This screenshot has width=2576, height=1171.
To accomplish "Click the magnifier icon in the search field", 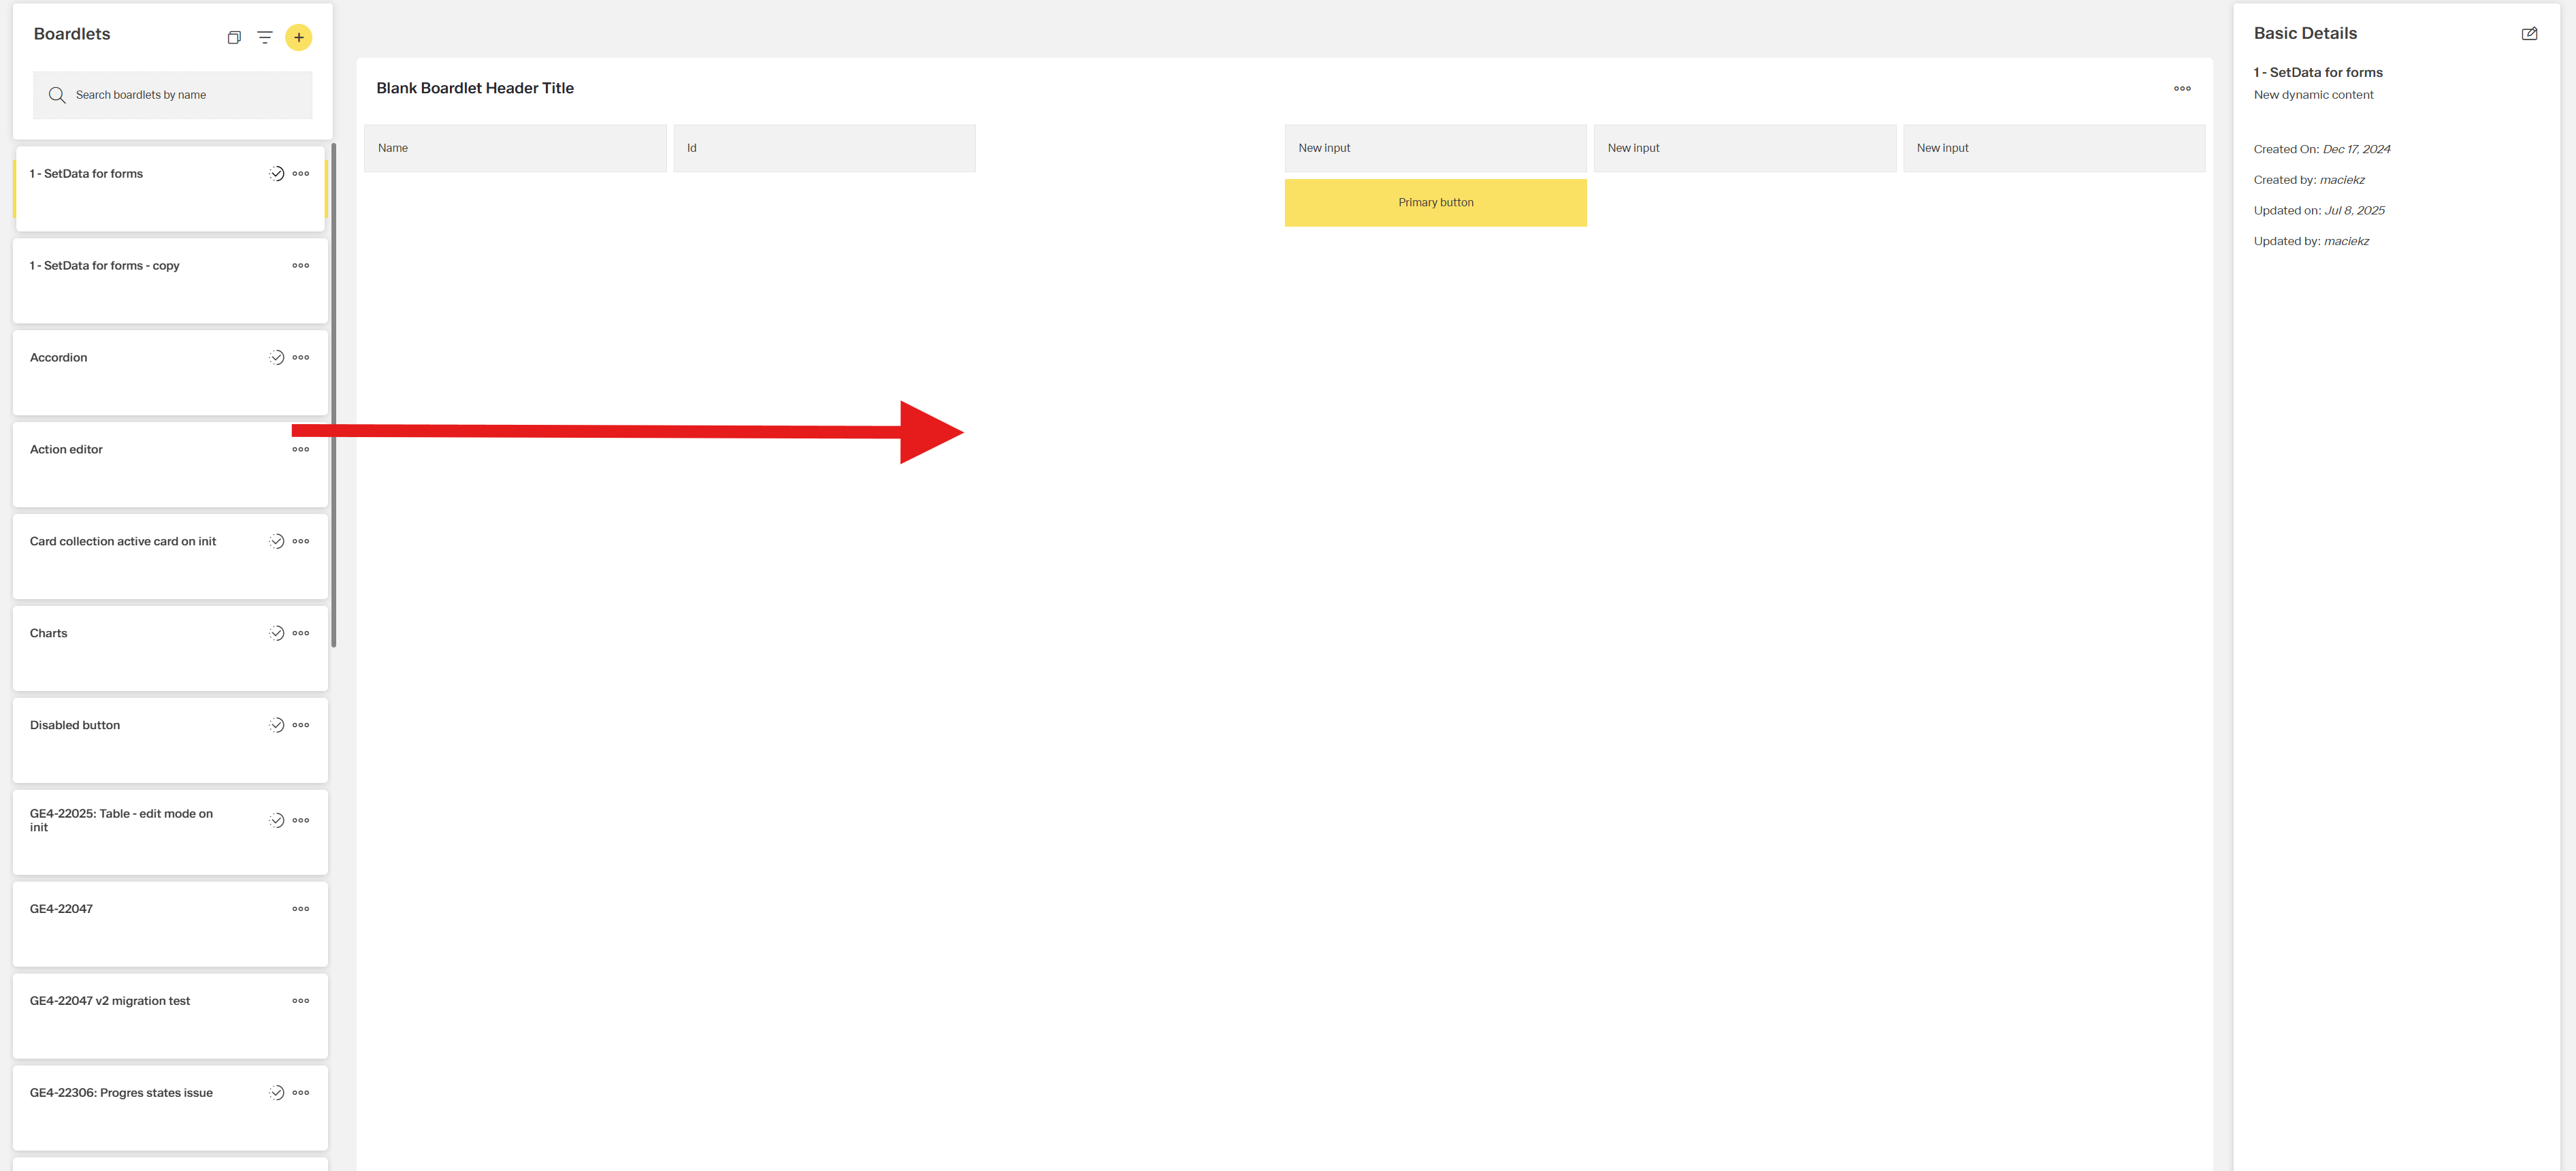I will 57,94.
